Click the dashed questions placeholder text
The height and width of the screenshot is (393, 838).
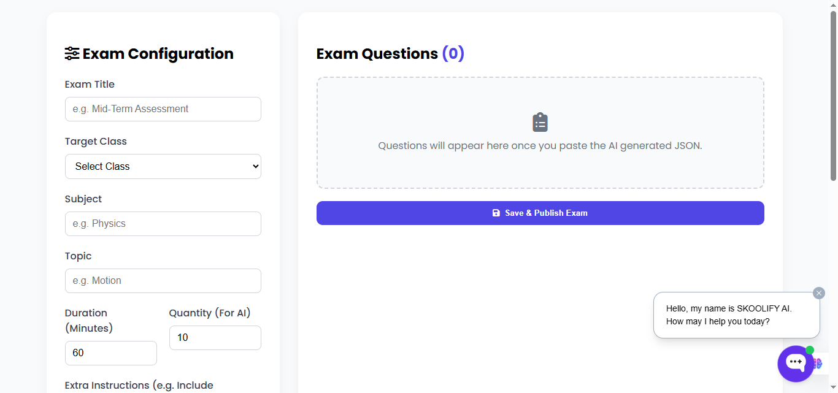pyautogui.click(x=540, y=146)
